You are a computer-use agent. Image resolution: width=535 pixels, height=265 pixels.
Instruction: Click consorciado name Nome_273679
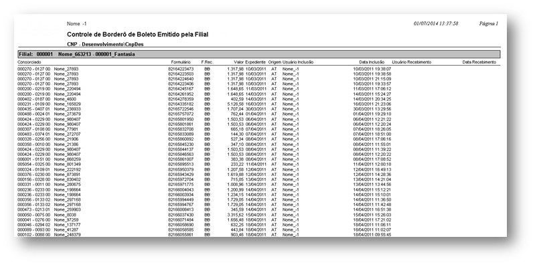(x=67, y=114)
